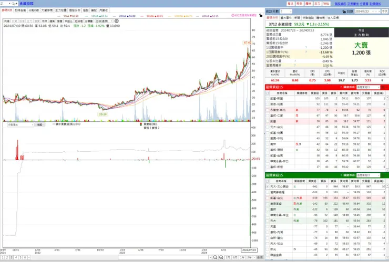Open chart settings gear icon
The image size is (389, 262).
[x=117, y=21]
